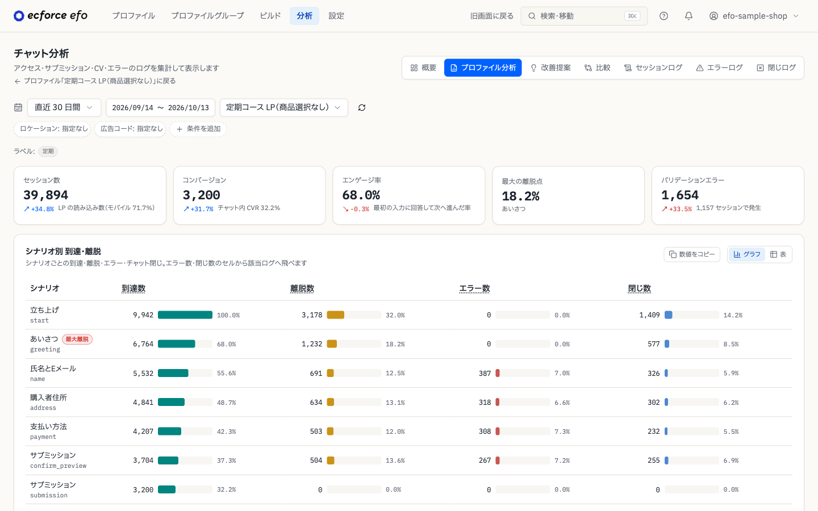Click the calendar icon beside date range
The width and height of the screenshot is (818, 511).
click(x=18, y=107)
